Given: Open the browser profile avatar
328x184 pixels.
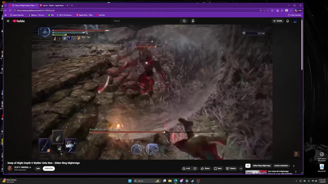Looking at the screenshot, I should pos(286,10).
